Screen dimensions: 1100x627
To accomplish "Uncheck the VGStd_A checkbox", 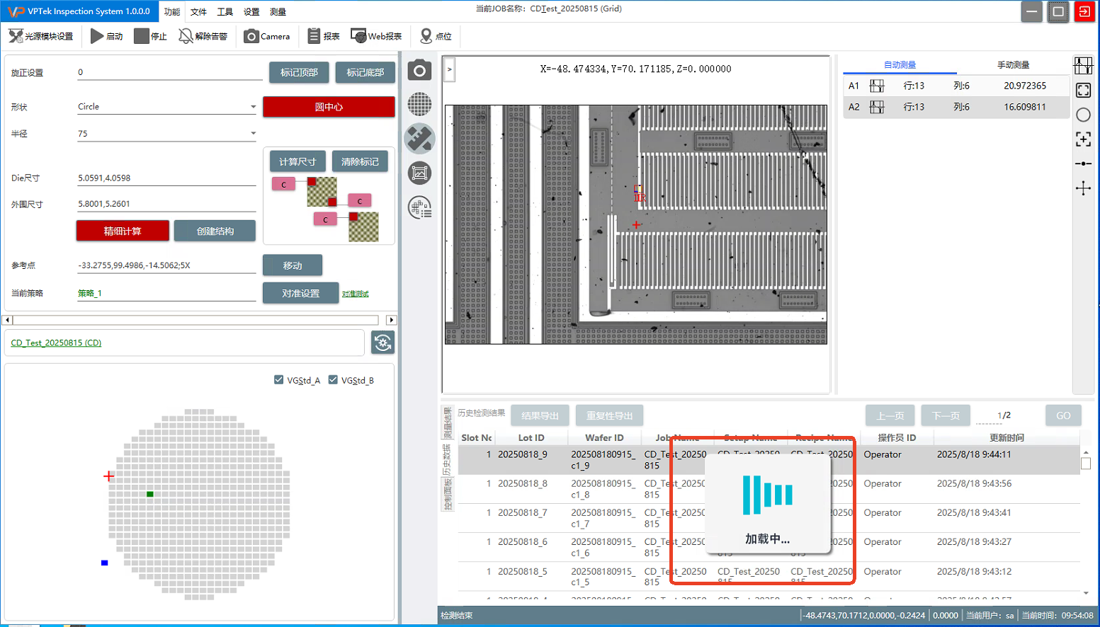I will [x=279, y=380].
